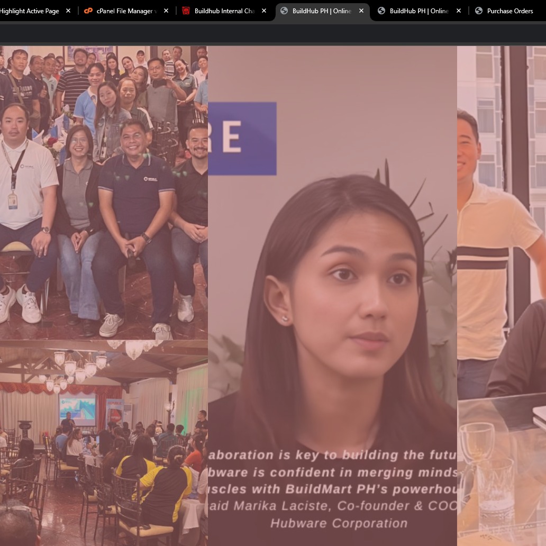Viewport: 546px width, 546px height.
Task: Switch to the Highlight Active Page tab
Action: [x=29, y=11]
